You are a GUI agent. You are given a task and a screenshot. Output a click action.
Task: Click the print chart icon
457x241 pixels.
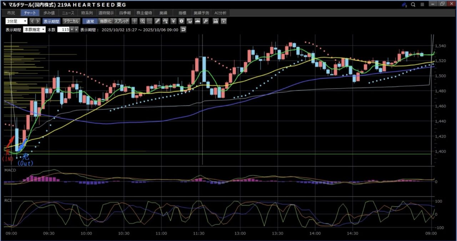tap(216, 21)
